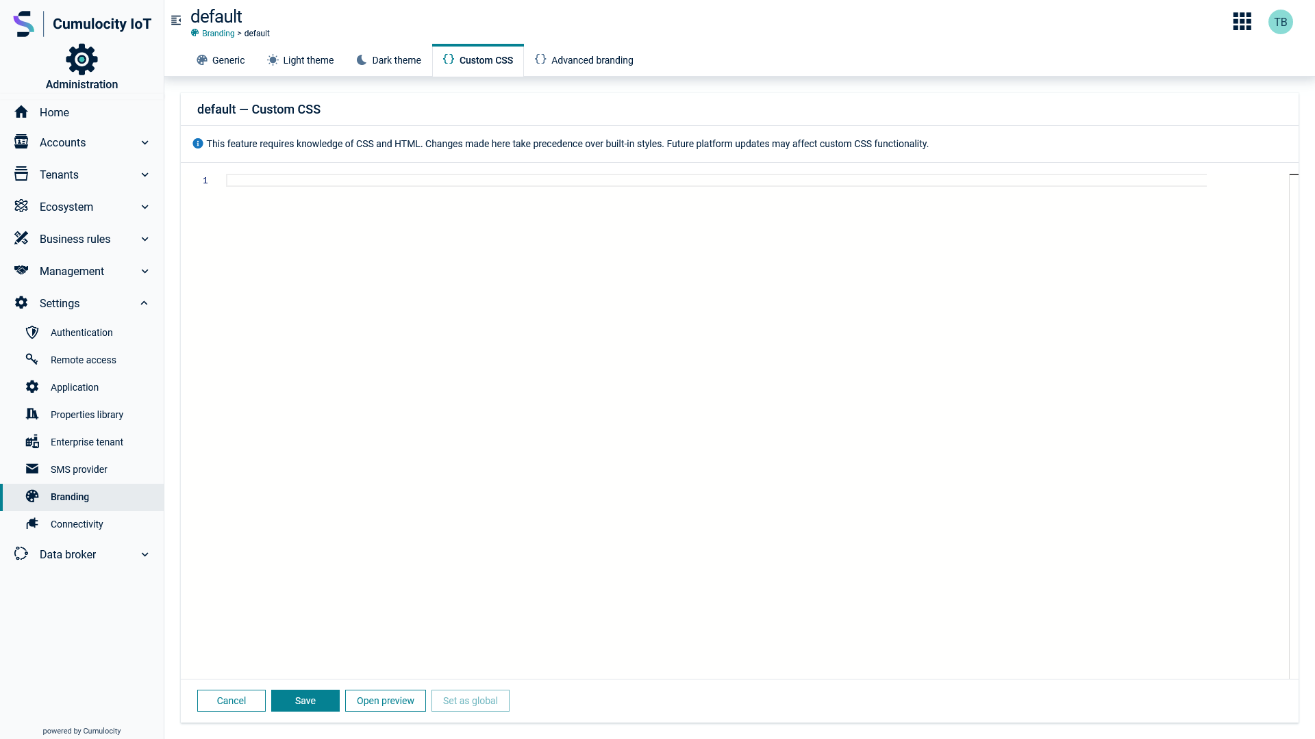The image size is (1315, 739).
Task: Switch to the Dark theme tab
Action: [x=388, y=60]
